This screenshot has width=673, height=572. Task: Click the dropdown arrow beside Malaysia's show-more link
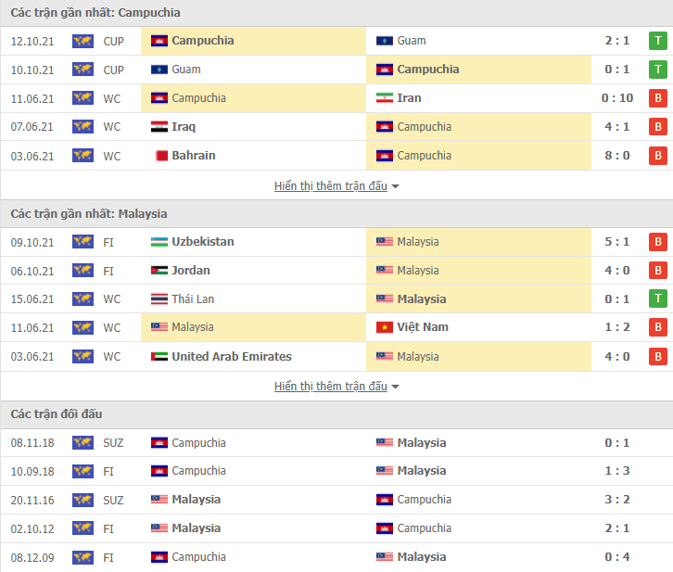click(395, 388)
